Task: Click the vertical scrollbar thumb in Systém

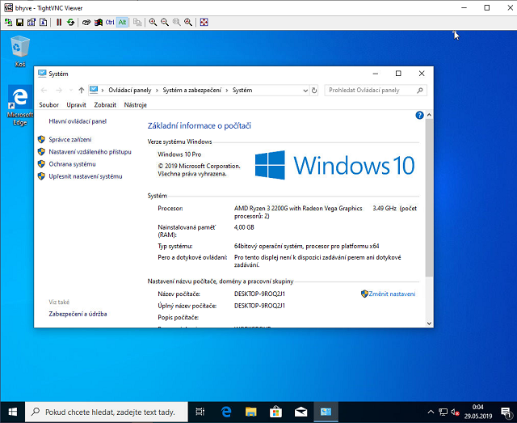Action: pyautogui.click(x=429, y=197)
